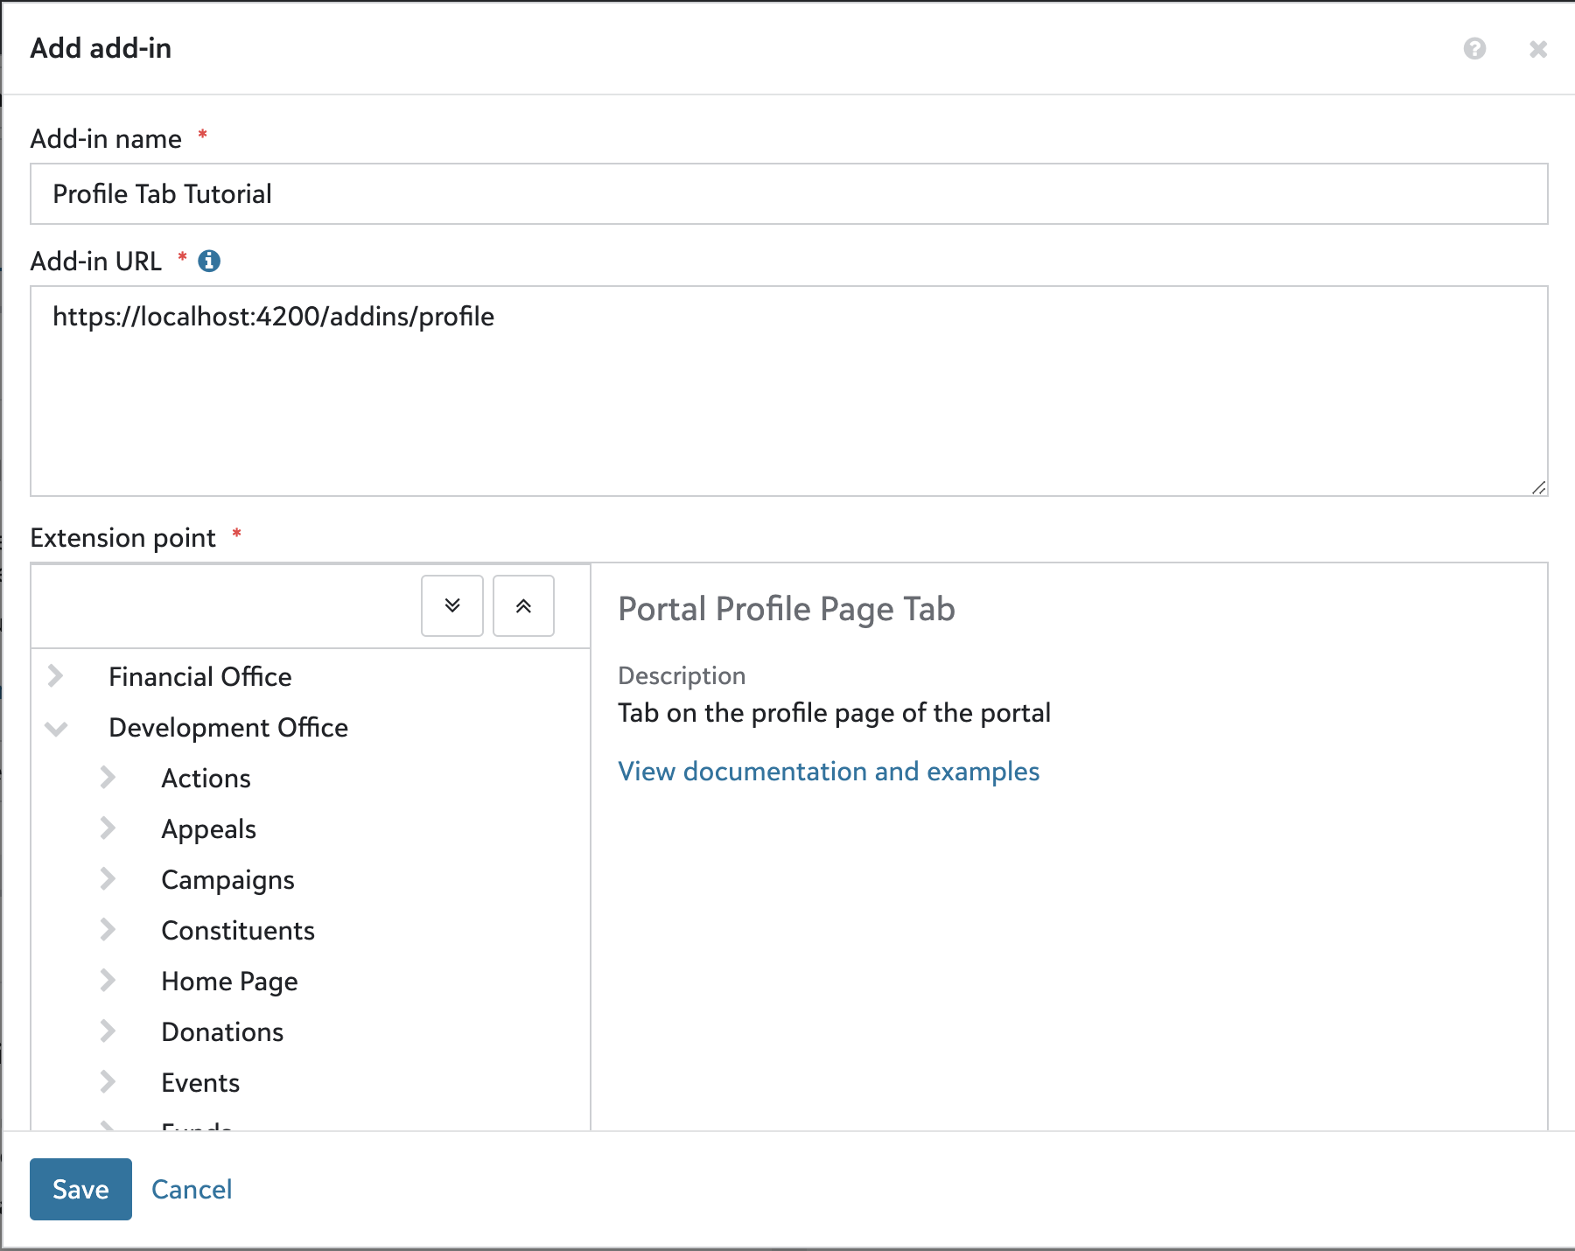Image resolution: width=1575 pixels, height=1251 pixels.
Task: Save the add-in
Action: click(x=80, y=1189)
